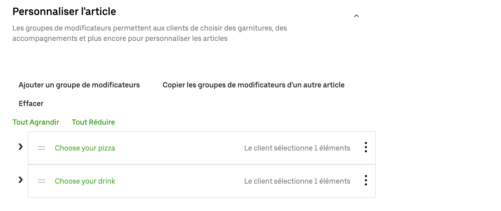Click the drag handle of Choose your drink
This screenshot has height=211, width=501.
42,181
